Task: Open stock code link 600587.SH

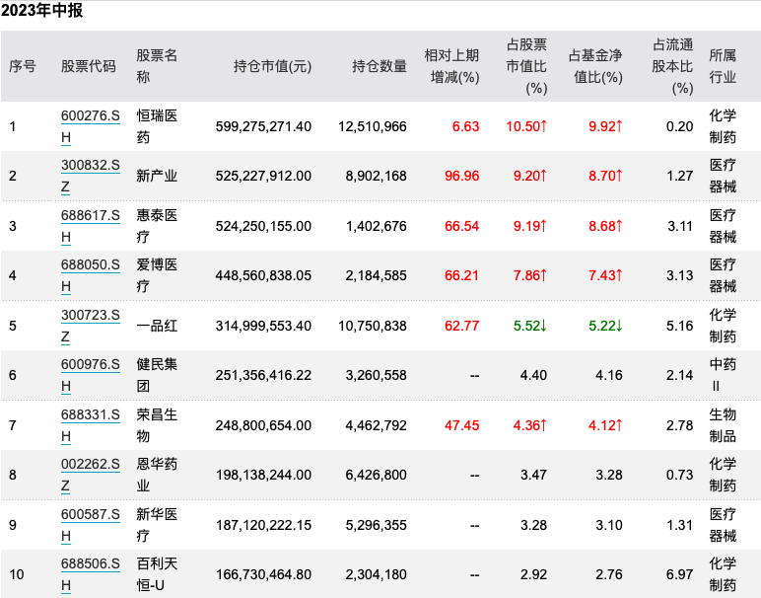Action: click(91, 525)
